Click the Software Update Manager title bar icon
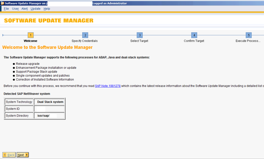Viewport: 264px width, 159px height. tap(3, 3)
